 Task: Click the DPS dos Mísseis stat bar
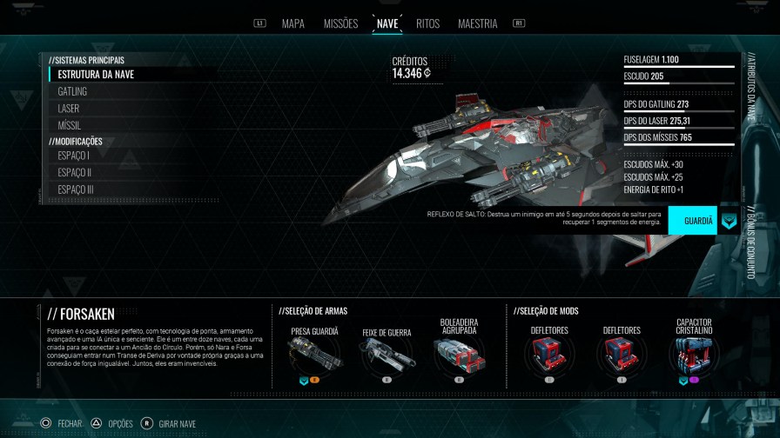tap(679, 144)
